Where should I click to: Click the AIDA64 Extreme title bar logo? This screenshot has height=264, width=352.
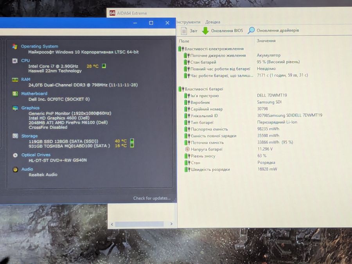(112, 13)
